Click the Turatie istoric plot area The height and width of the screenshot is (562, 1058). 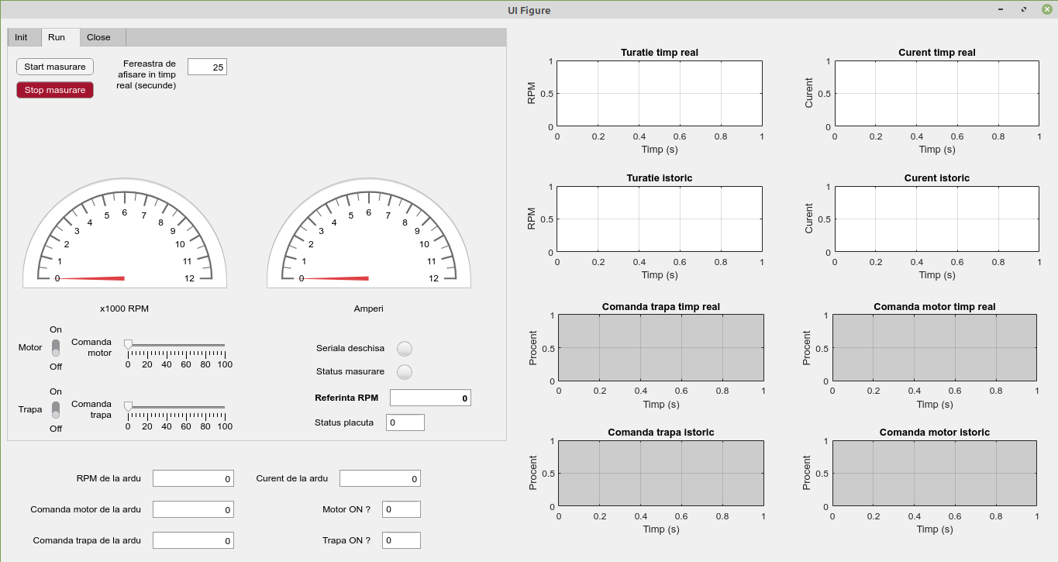click(660, 219)
